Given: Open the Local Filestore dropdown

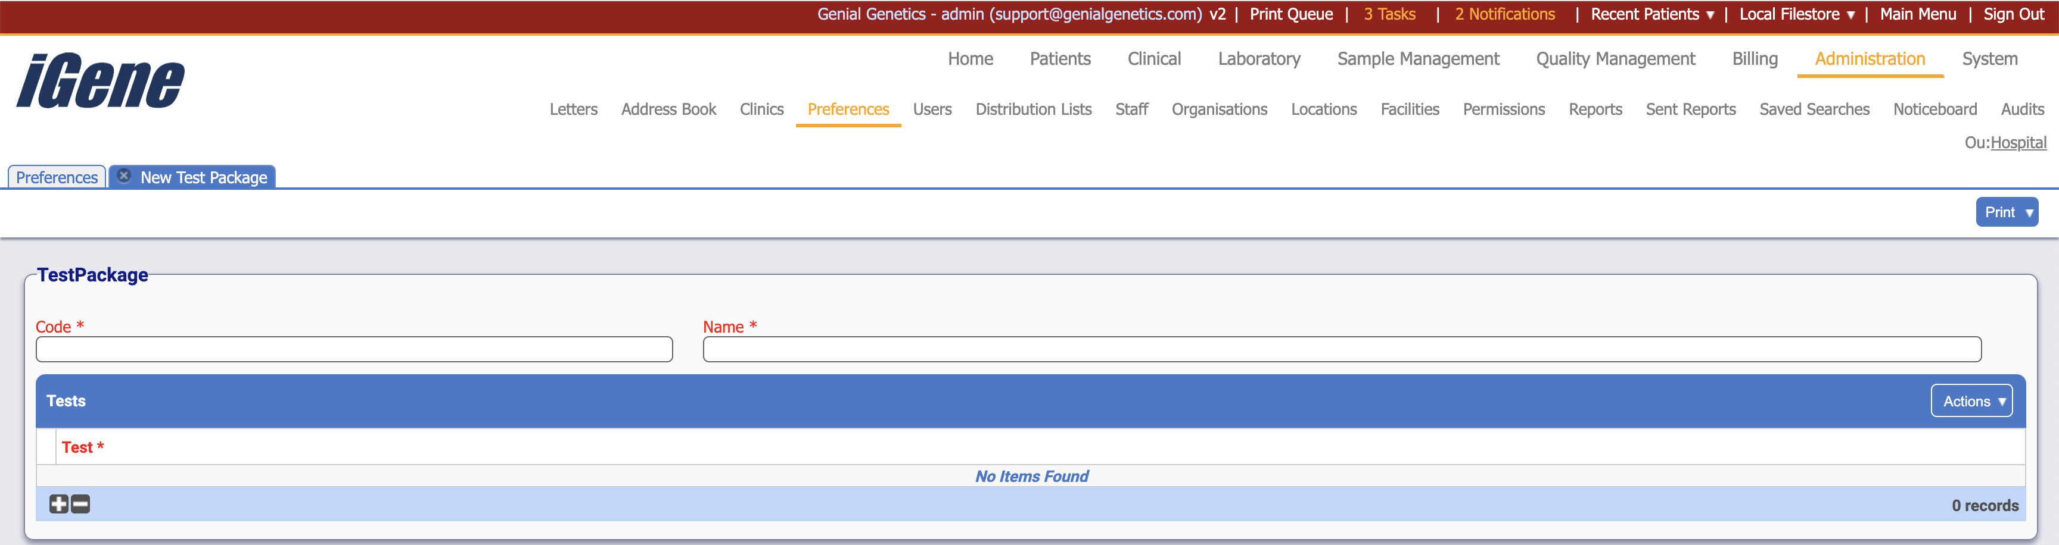Looking at the screenshot, I should click(x=1796, y=14).
